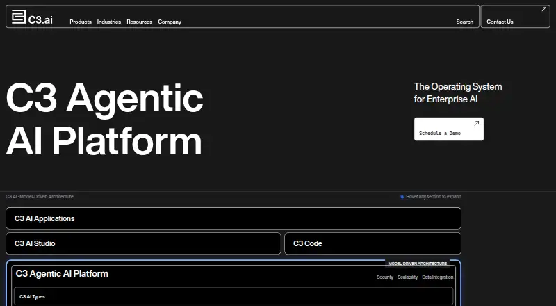Viewport: 556px width, 306px height.
Task: Click 'The Operating System for Enterprise AI' text
Action: click(x=458, y=92)
